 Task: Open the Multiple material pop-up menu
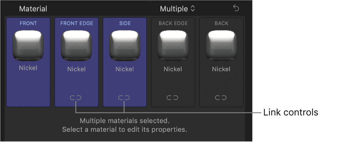coord(177,9)
